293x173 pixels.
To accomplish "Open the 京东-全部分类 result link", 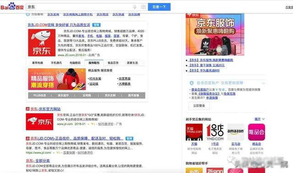I will (x=38, y=161).
